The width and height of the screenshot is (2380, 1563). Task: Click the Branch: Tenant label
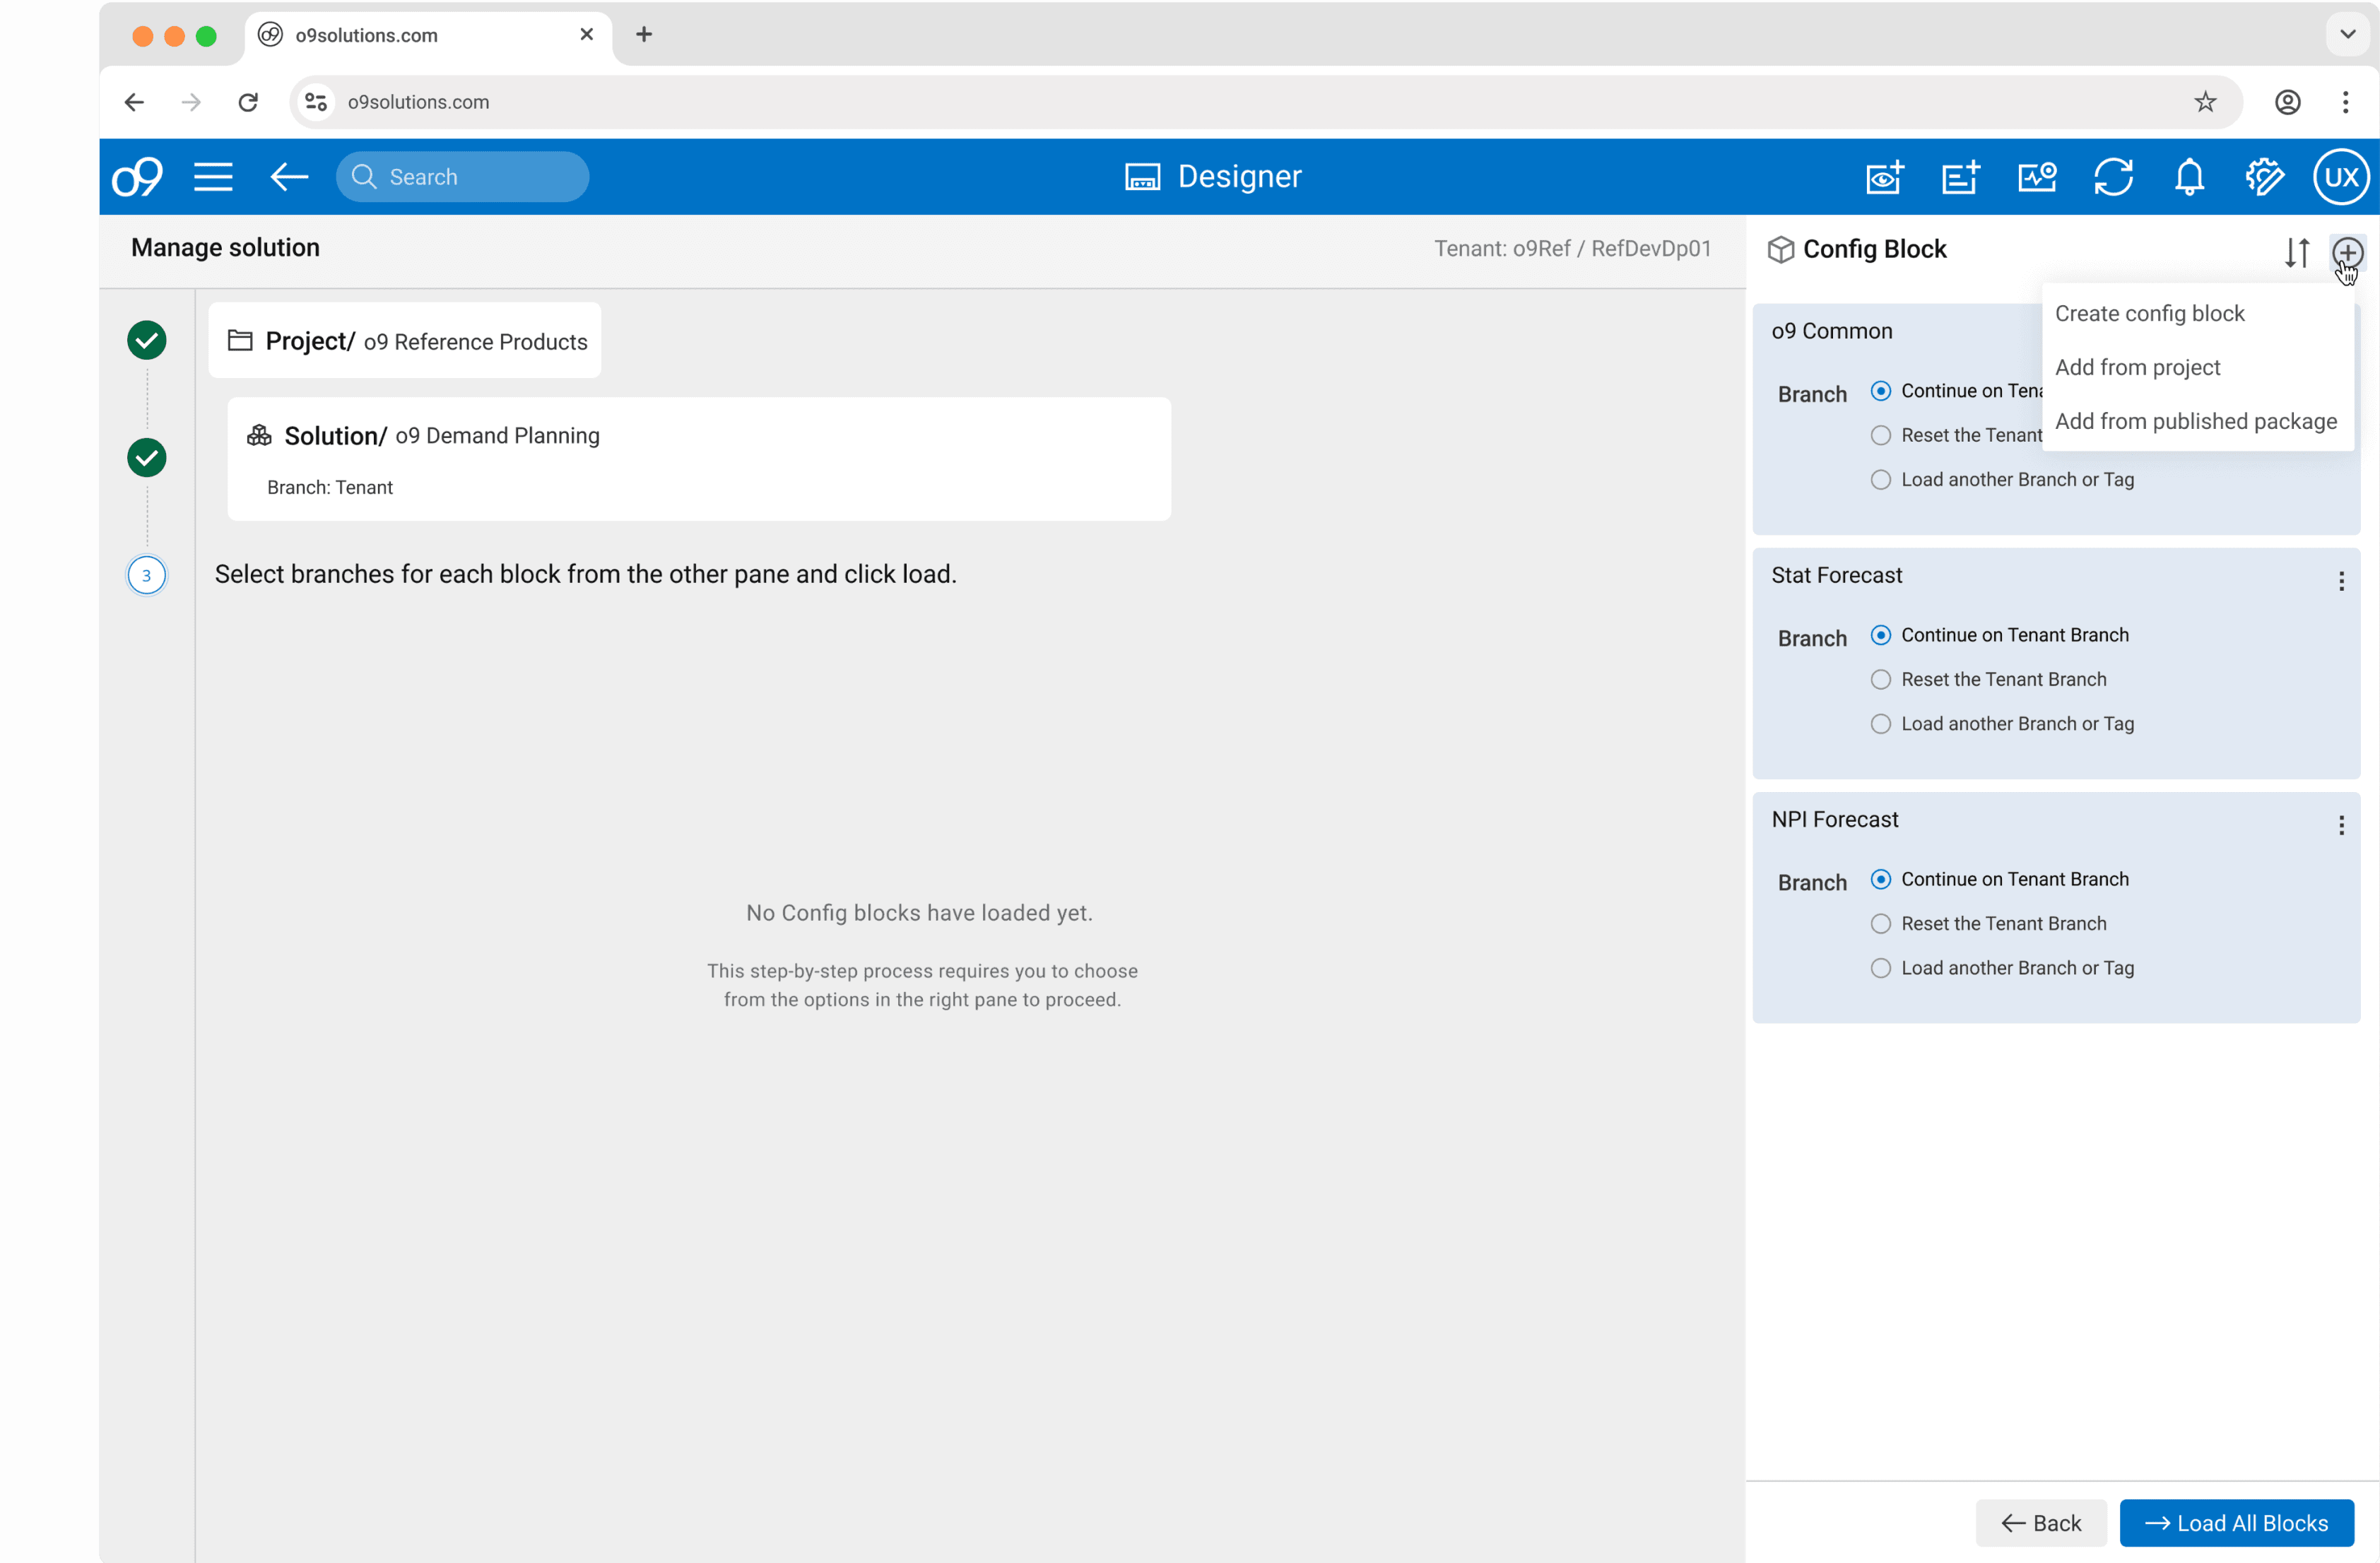pyautogui.click(x=330, y=487)
